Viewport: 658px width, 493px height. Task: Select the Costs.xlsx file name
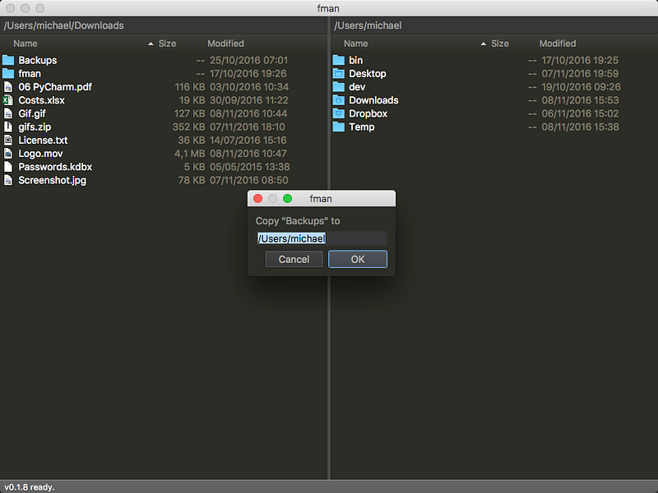coord(42,100)
